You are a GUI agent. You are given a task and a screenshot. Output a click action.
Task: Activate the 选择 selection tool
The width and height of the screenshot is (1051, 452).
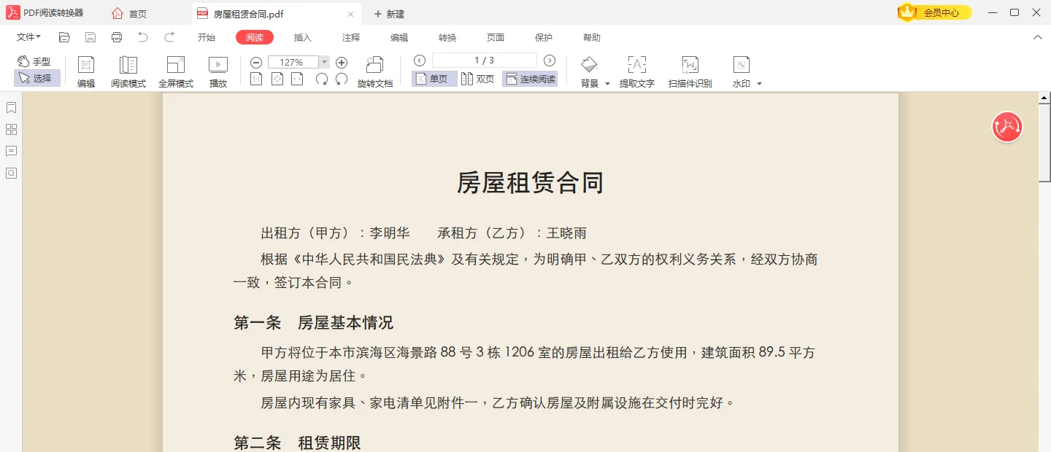tap(36, 78)
